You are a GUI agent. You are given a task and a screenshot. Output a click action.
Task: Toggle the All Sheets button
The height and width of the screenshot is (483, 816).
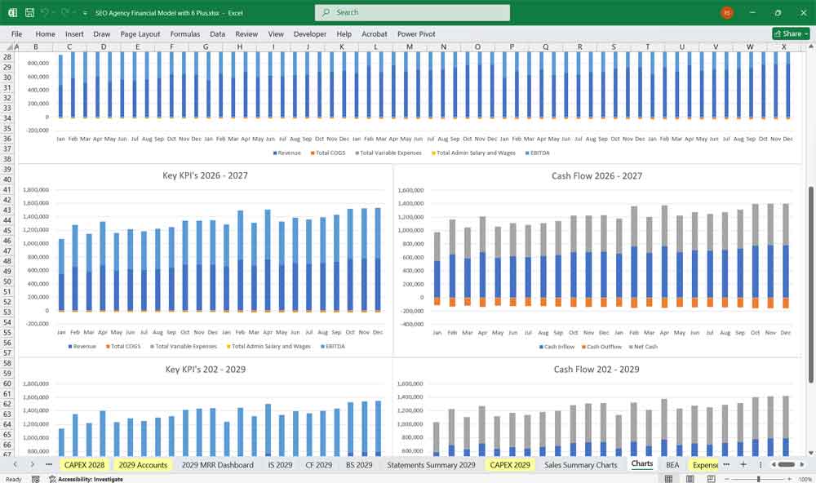click(761, 464)
